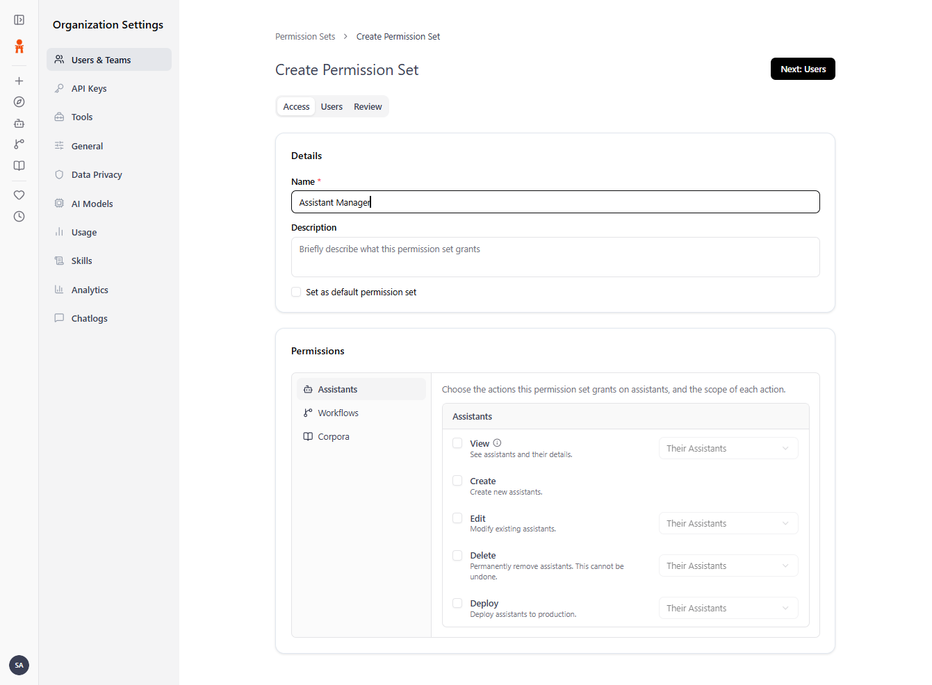Check the Deploy permission checkbox
The height and width of the screenshot is (685, 932).
[457, 603]
